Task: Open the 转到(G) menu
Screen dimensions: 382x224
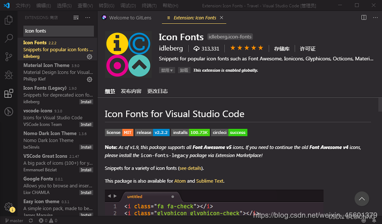Action: (106, 5)
